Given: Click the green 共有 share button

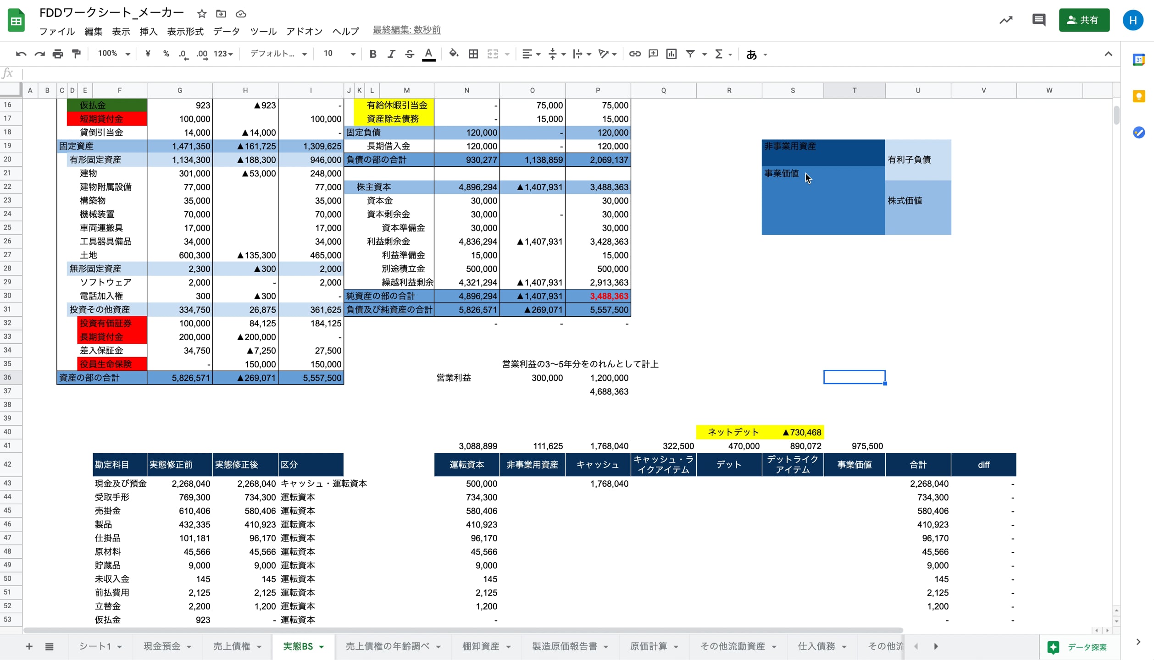Looking at the screenshot, I should tap(1084, 20).
